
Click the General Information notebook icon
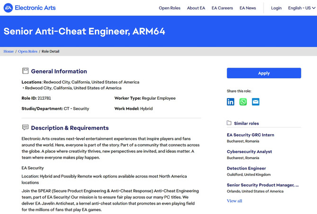click(x=25, y=71)
